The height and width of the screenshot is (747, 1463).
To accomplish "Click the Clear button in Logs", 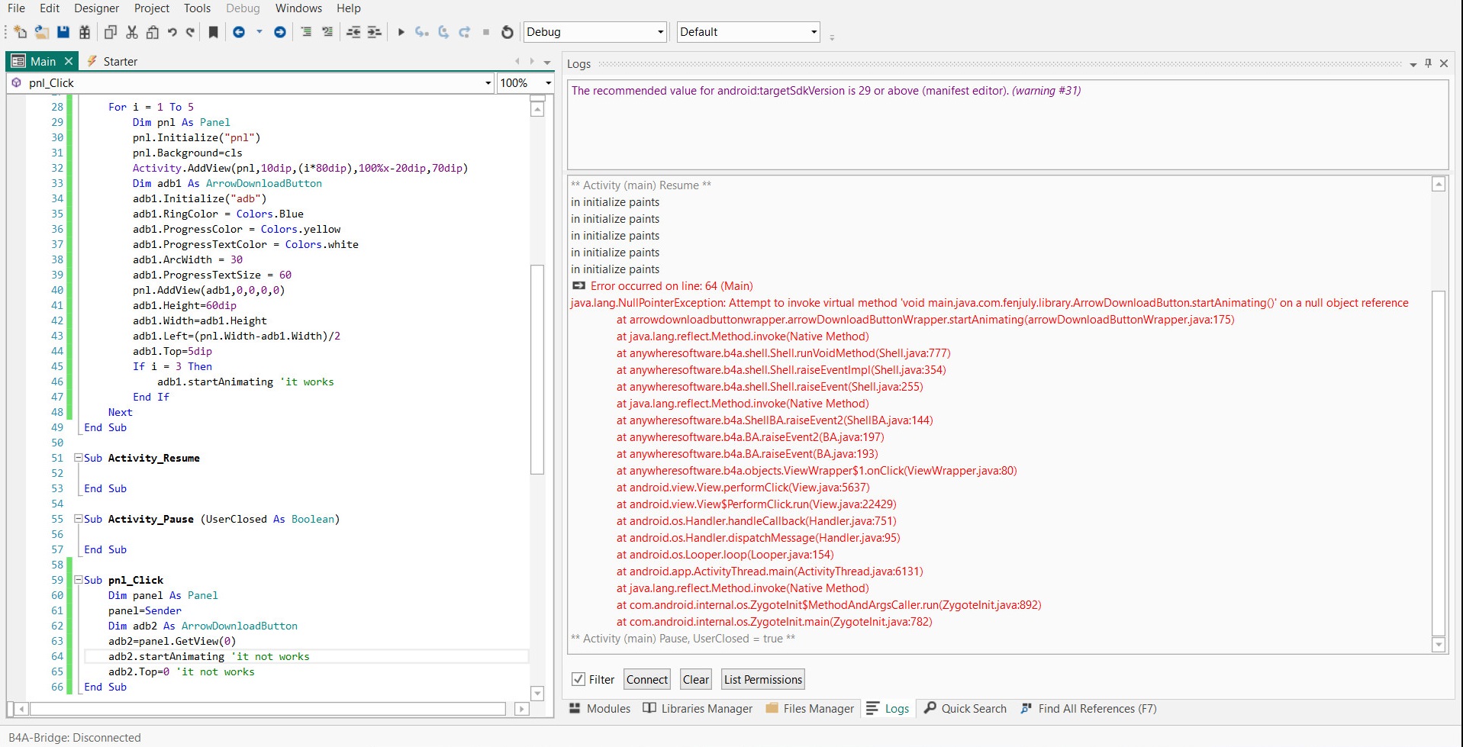I will [695, 679].
